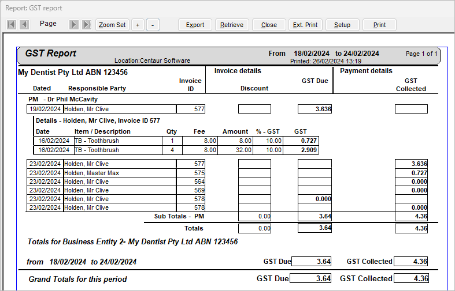Image resolution: width=455 pixels, height=291 pixels.
Task: Click the 'GST Report' title heading
Action: pos(50,53)
